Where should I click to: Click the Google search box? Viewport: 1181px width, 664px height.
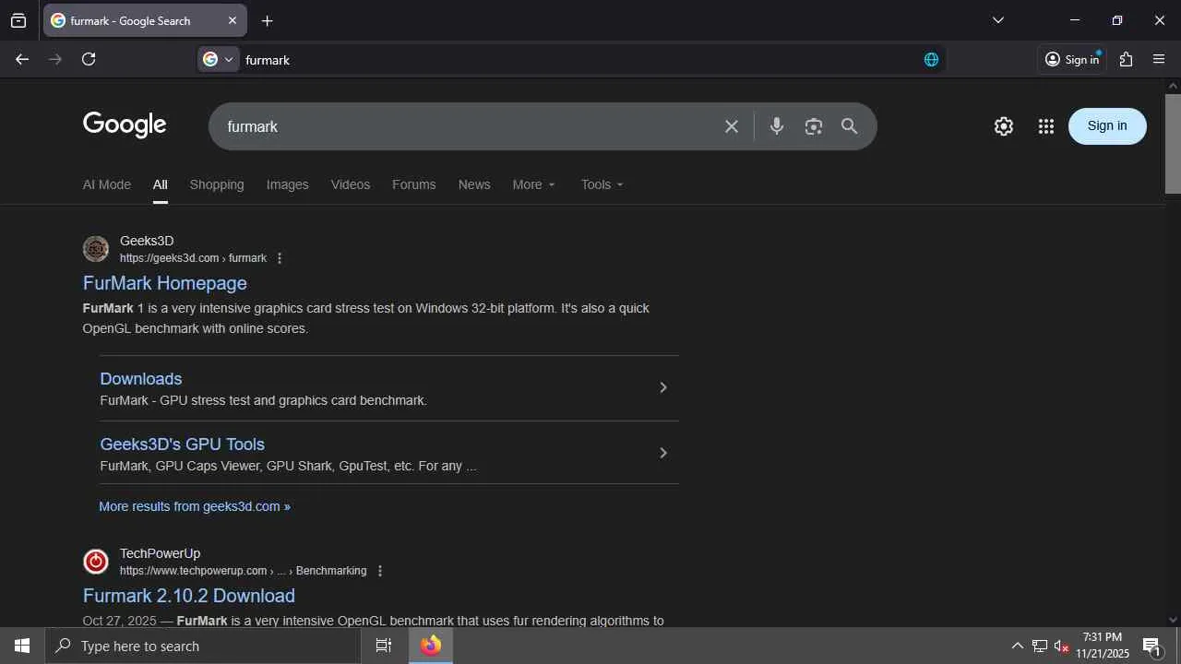471,126
